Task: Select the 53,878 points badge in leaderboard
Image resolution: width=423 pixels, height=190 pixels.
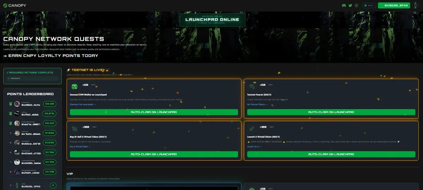Action: click(x=49, y=113)
